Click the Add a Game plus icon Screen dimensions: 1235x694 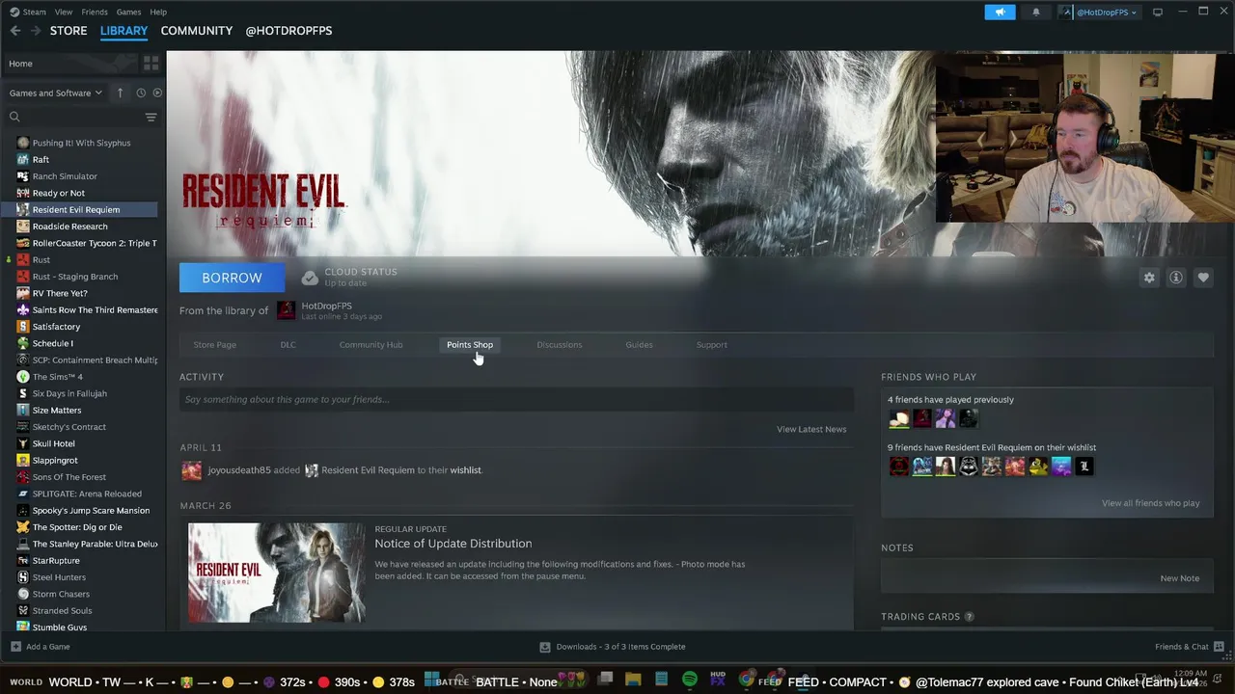coord(15,647)
